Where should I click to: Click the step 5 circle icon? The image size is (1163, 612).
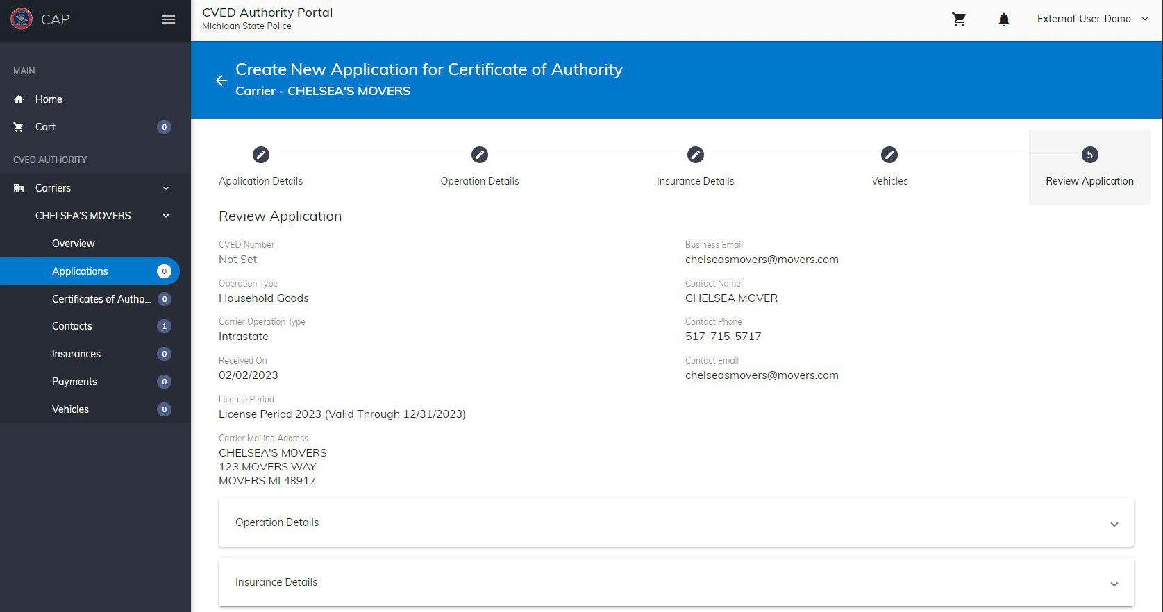[x=1090, y=155]
